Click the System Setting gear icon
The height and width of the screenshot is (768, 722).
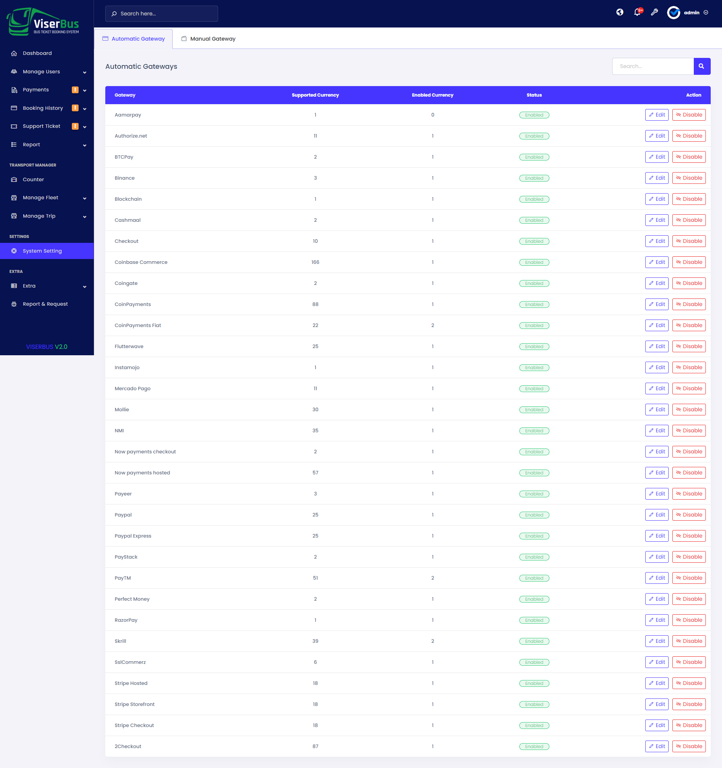pos(14,251)
